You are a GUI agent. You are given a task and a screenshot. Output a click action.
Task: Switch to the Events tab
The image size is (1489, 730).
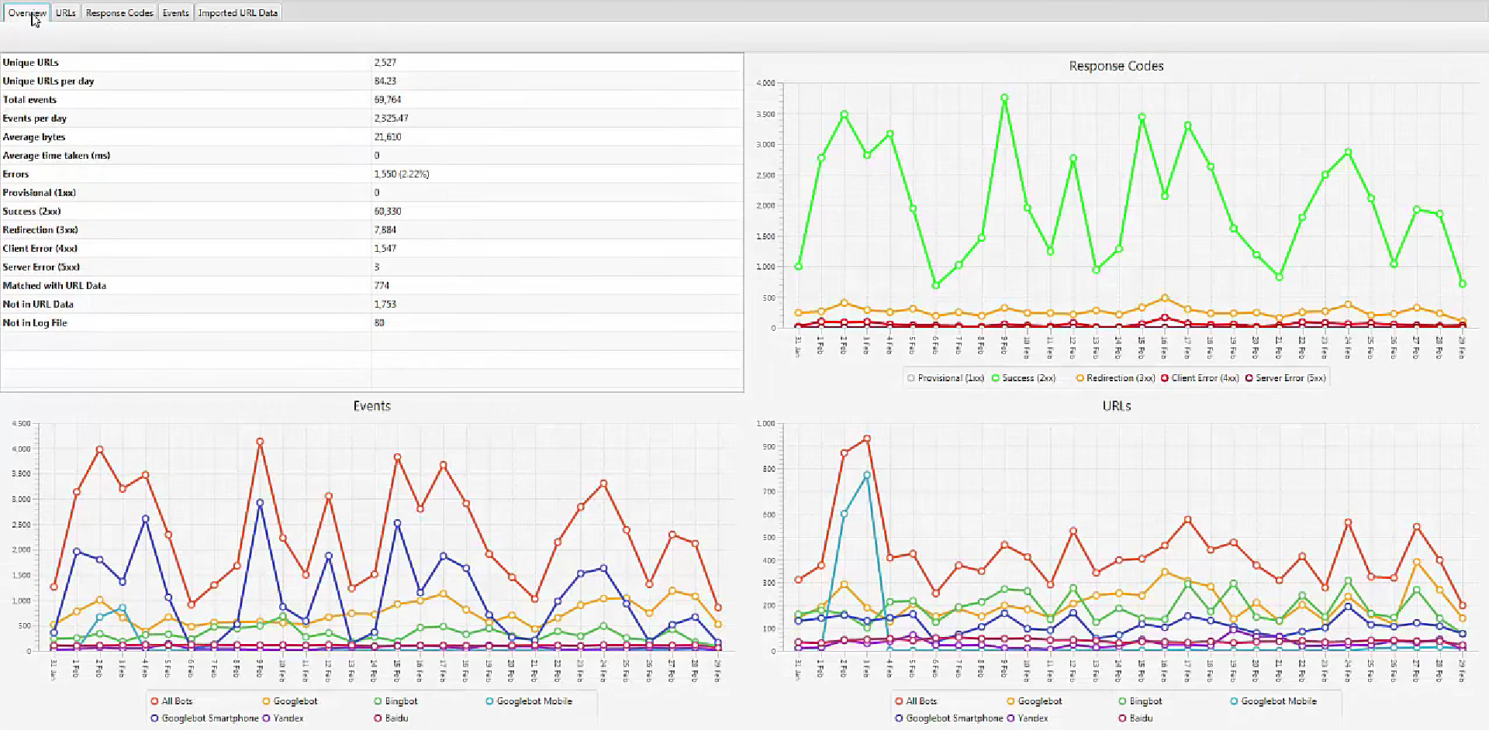(x=175, y=12)
